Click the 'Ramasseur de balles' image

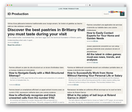[95, 91]
